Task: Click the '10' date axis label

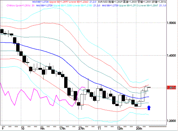Action: [22, 129]
